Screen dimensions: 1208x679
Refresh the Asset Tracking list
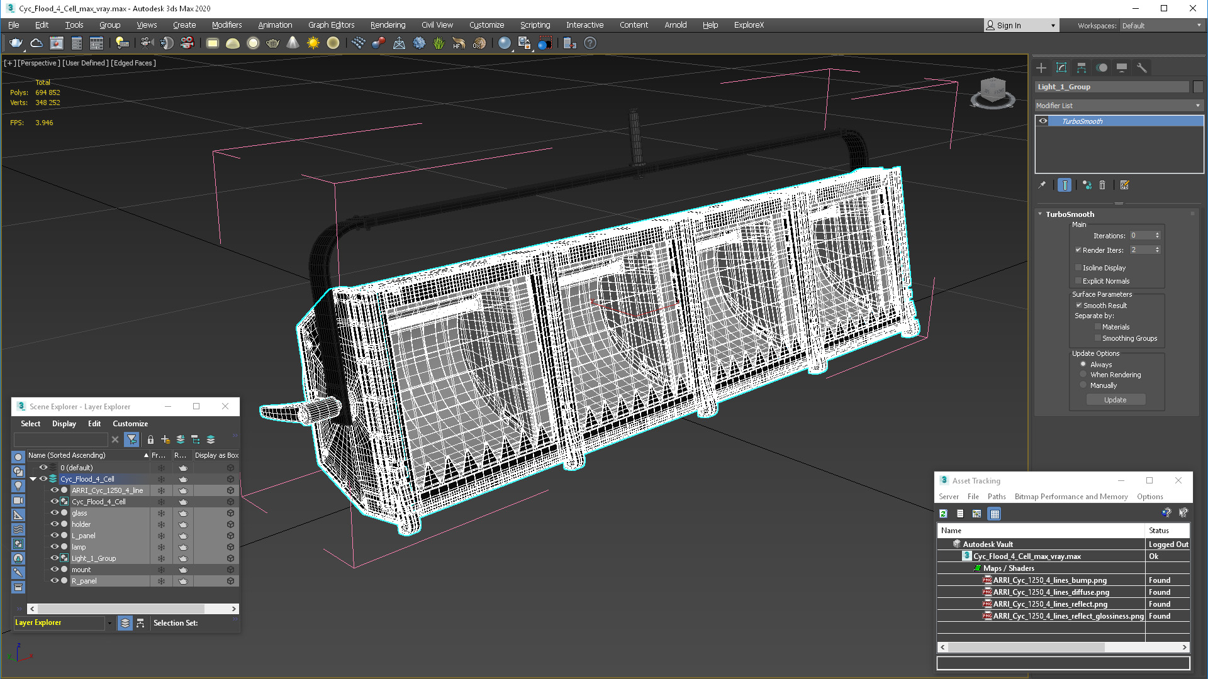tap(943, 514)
